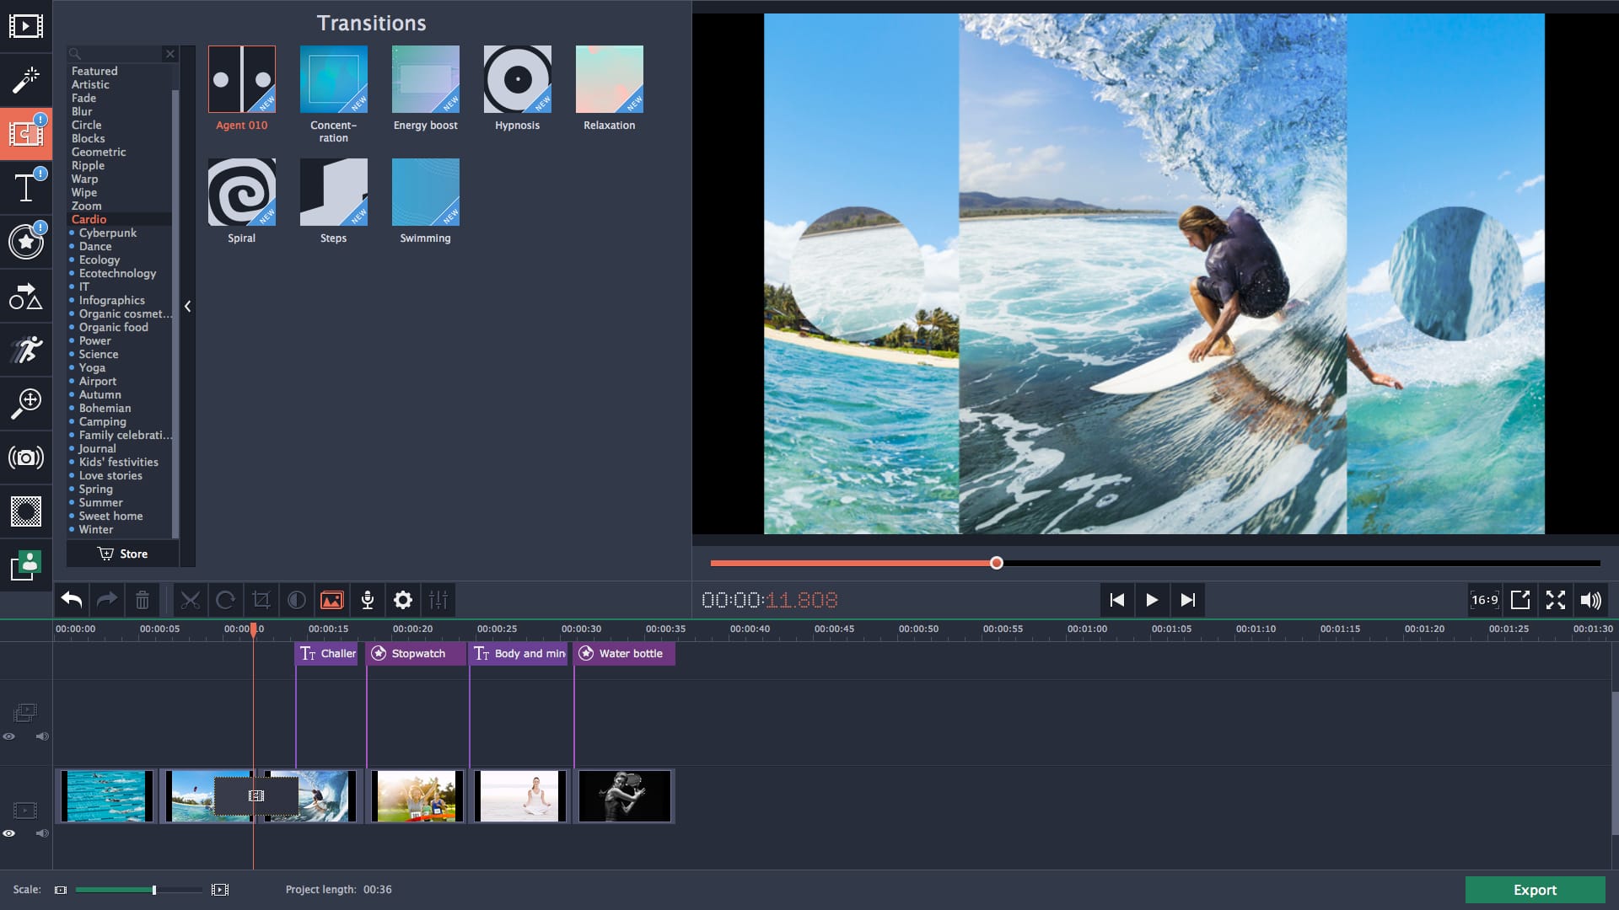Click the Crop tool icon
The image size is (1619, 910).
(x=261, y=600)
